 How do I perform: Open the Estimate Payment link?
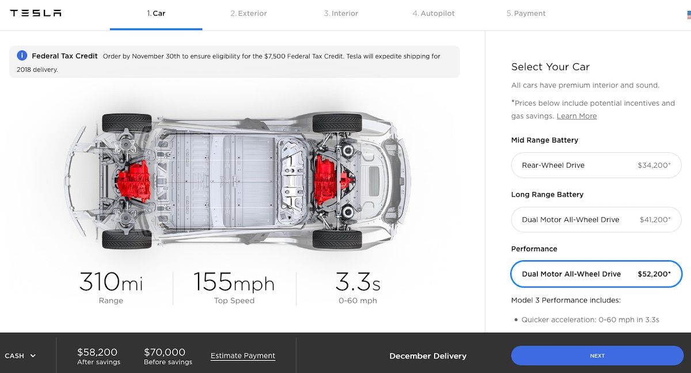point(243,356)
